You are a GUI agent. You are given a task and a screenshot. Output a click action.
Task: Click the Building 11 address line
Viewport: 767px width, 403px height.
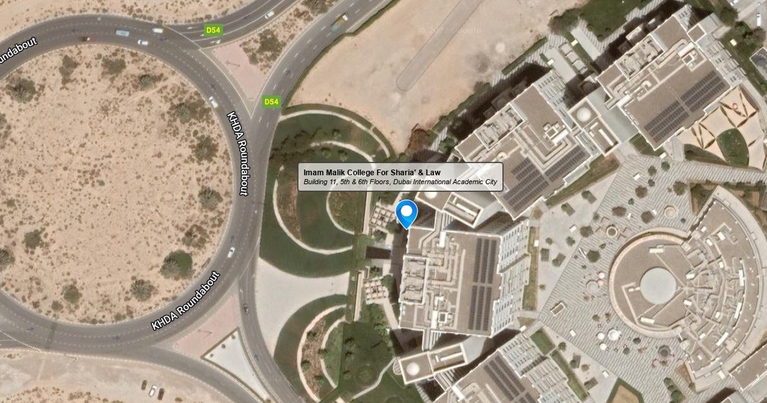click(400, 182)
